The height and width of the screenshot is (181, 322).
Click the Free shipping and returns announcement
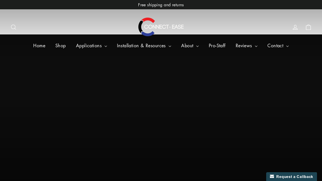[x=161, y=5]
